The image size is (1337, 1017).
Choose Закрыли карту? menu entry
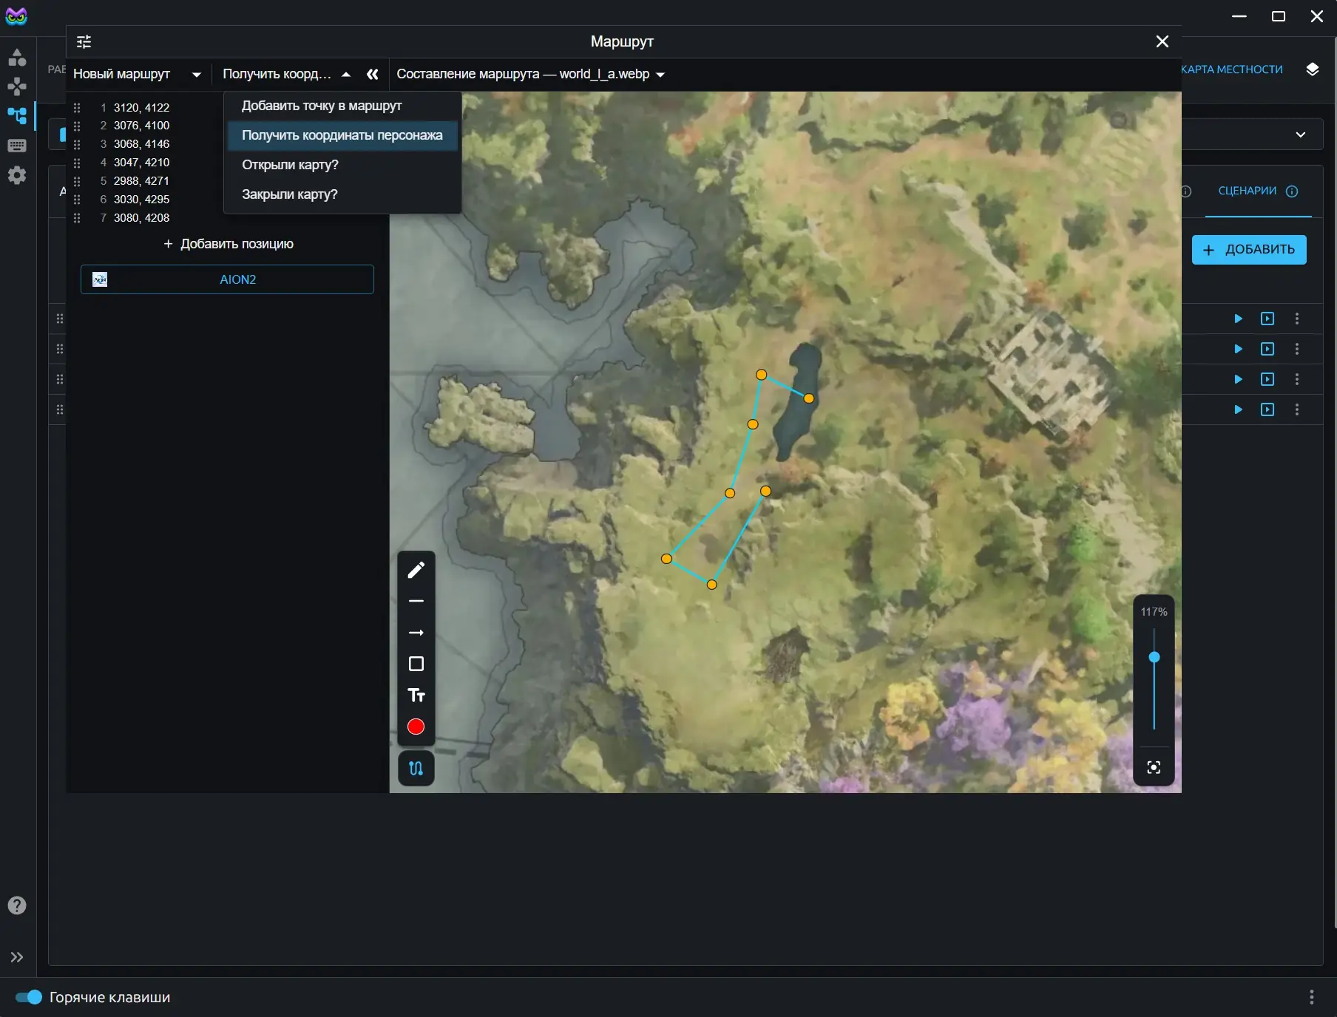[x=342, y=194]
